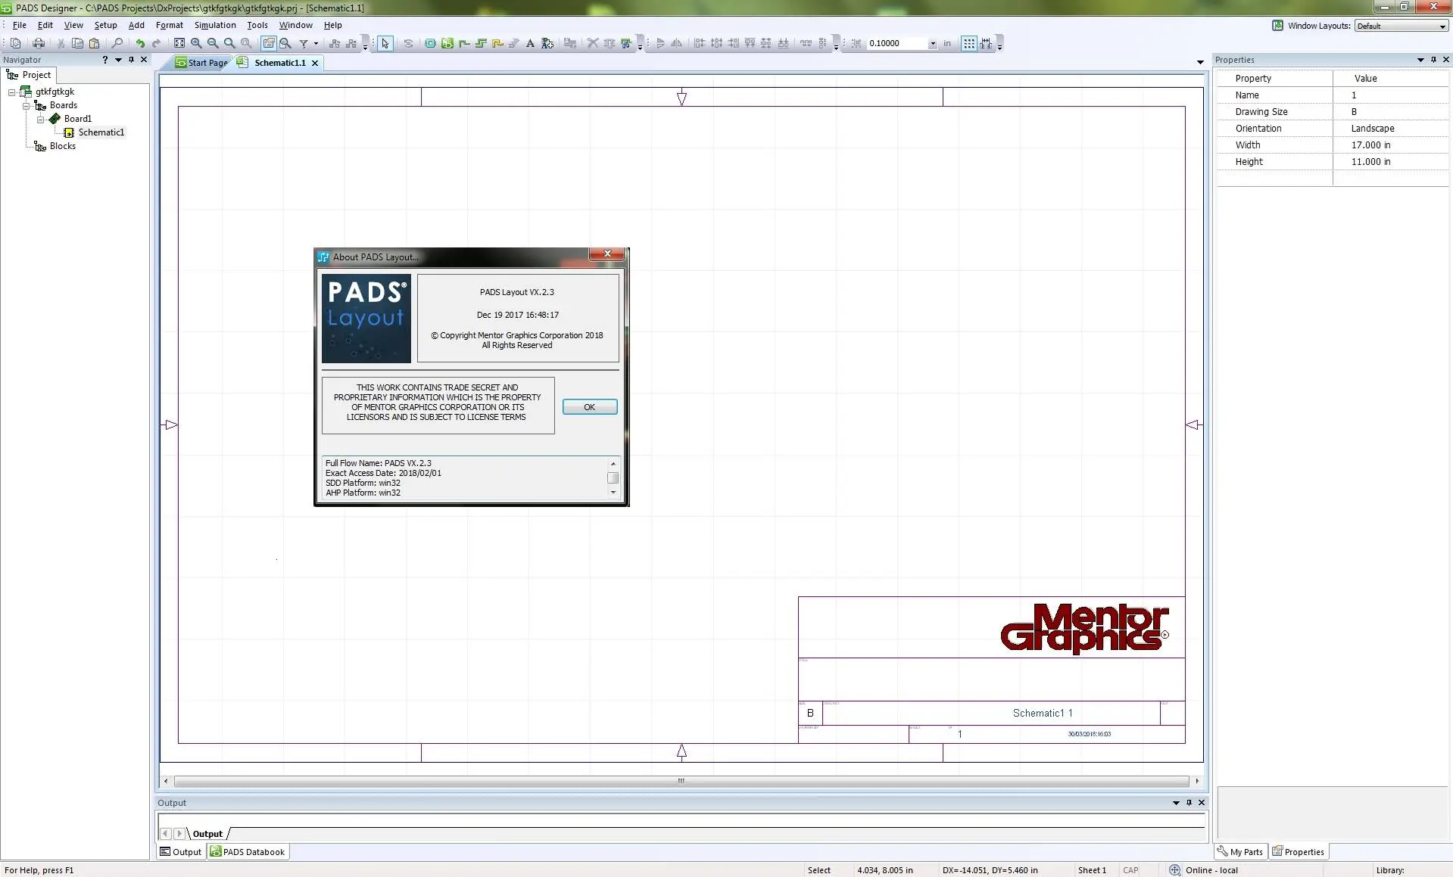Open the Properties panel options arrow
Image resolution: width=1453 pixels, height=877 pixels.
coord(1420,60)
